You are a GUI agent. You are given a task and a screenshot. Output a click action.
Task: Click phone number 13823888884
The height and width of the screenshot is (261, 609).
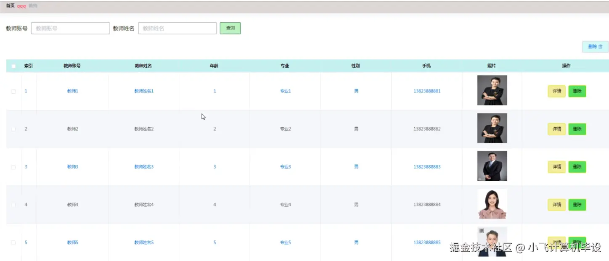click(427, 205)
